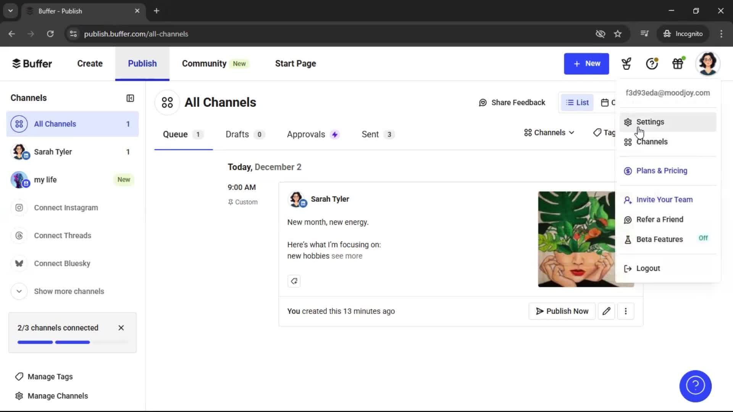Switch to List view mode
The image size is (733, 412).
(577, 102)
